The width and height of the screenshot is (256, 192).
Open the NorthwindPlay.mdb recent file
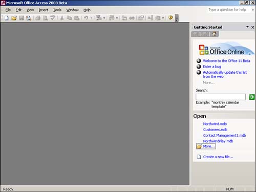pyautogui.click(x=218, y=141)
